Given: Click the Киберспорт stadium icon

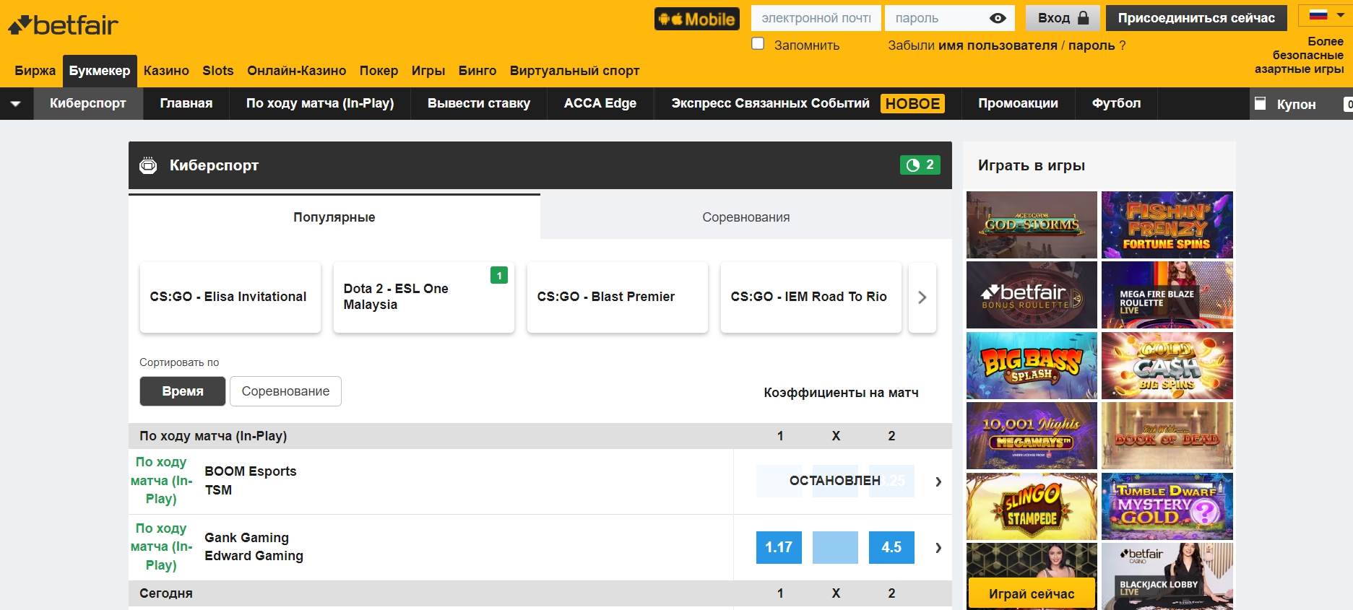Looking at the screenshot, I should click(x=148, y=165).
